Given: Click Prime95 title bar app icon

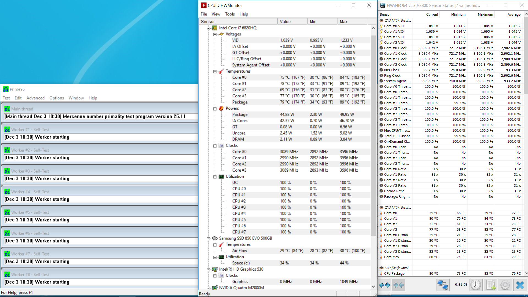Looking at the screenshot, I should (x=6, y=89).
